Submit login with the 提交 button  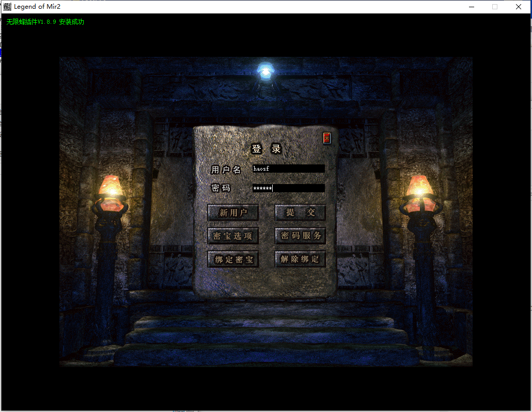[x=300, y=212]
